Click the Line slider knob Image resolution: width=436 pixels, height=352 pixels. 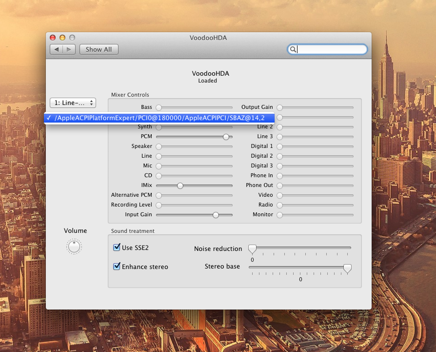(159, 156)
